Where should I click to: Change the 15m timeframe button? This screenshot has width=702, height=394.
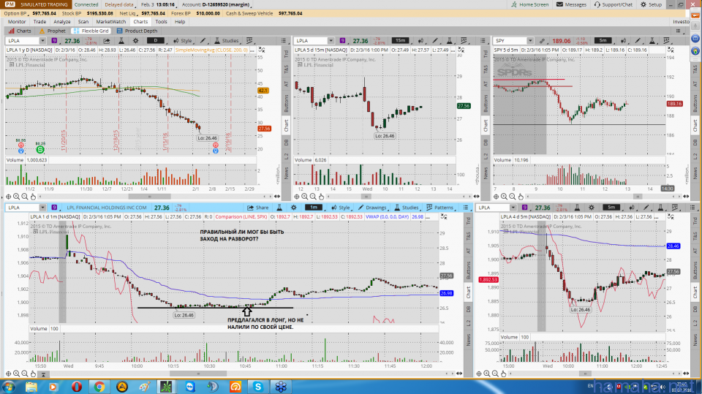tap(400, 41)
